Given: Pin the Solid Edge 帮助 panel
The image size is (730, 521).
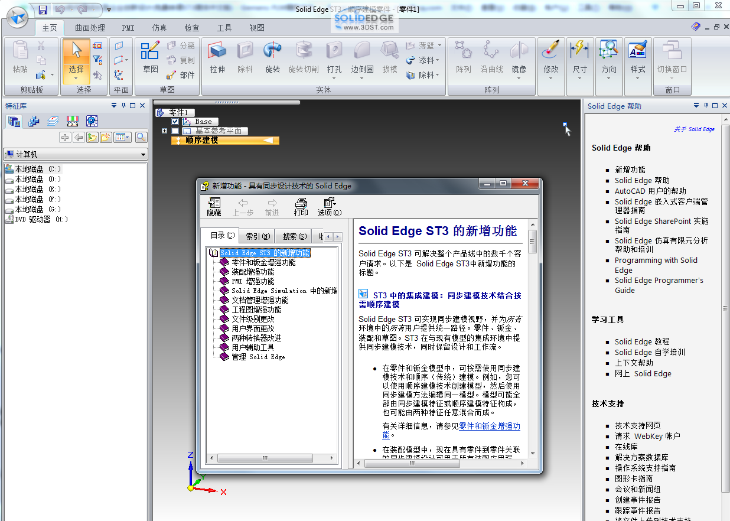Looking at the screenshot, I should 706,106.
